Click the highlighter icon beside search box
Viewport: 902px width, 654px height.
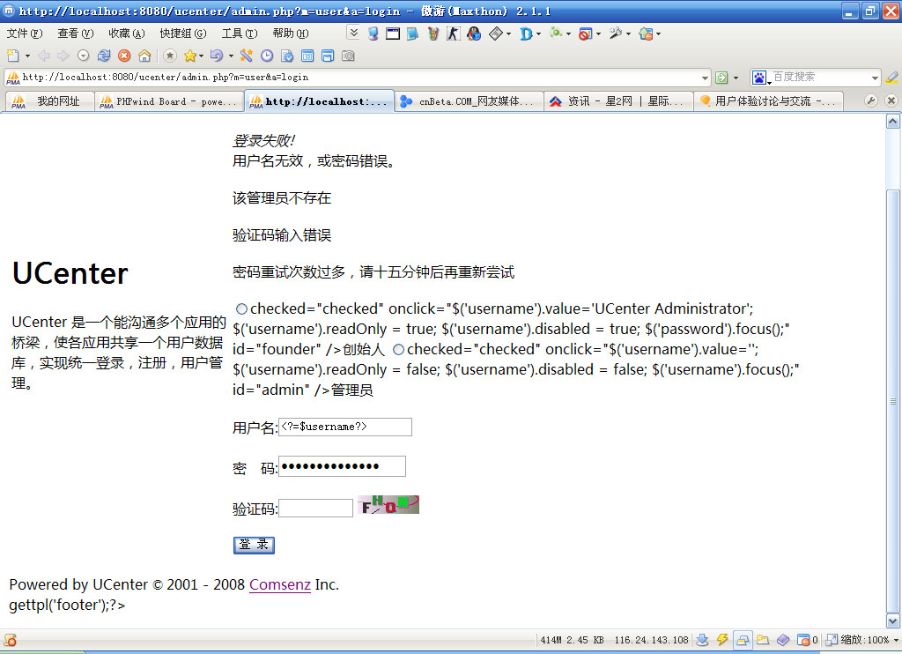coord(891,78)
